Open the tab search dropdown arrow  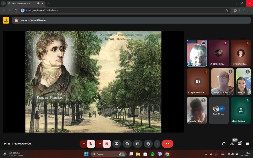click(x=3, y=3)
